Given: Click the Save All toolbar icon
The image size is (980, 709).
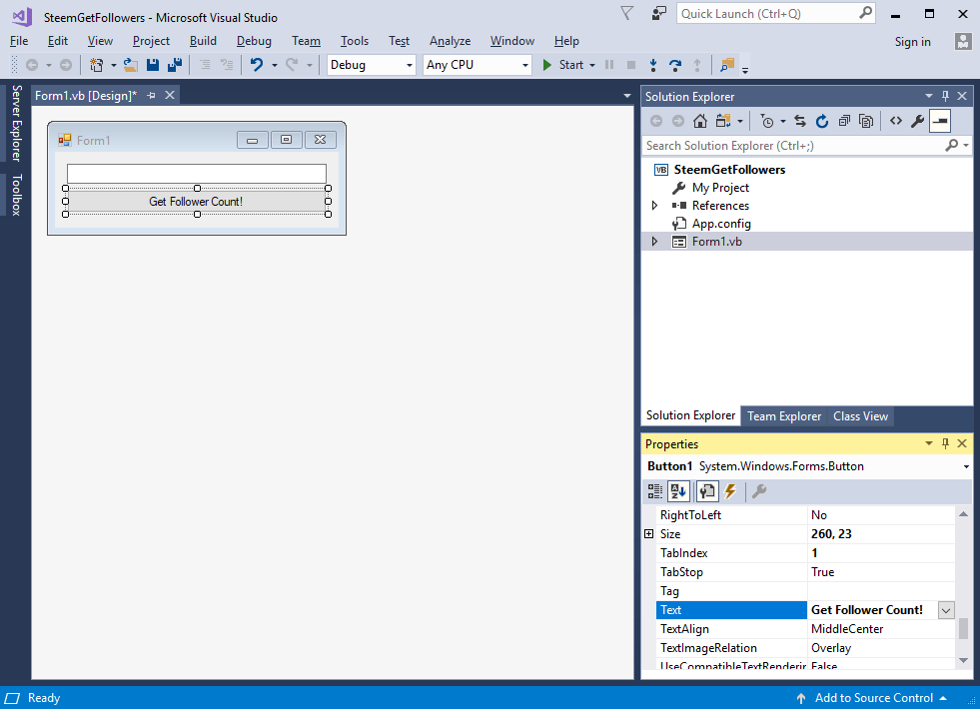Looking at the screenshot, I should click(175, 64).
